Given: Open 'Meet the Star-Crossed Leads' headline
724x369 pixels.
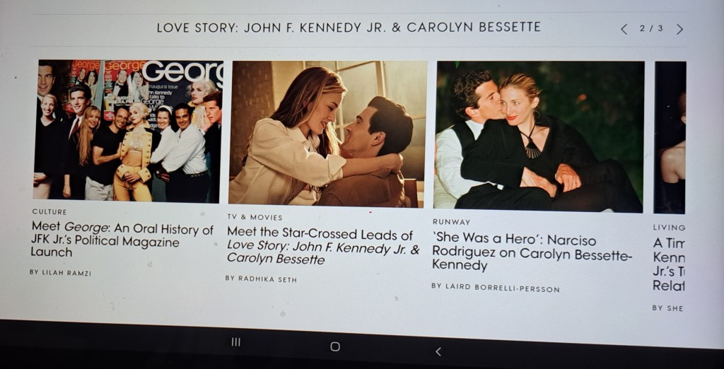Looking at the screenshot, I should point(322,247).
